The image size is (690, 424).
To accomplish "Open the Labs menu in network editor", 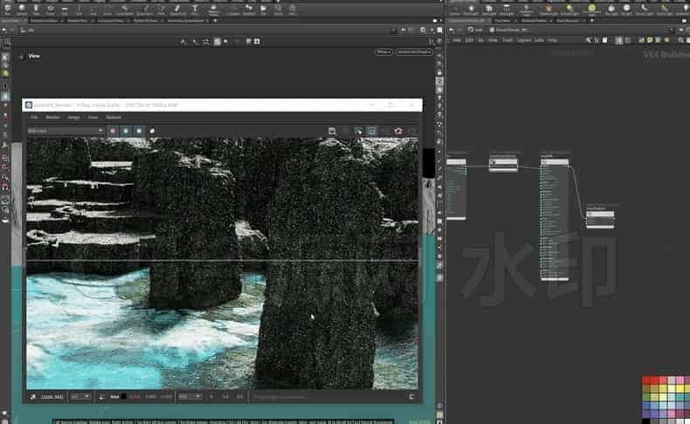I will point(539,40).
